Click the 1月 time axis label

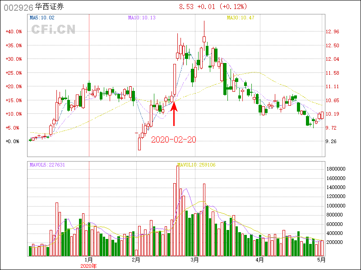[x=89, y=260]
